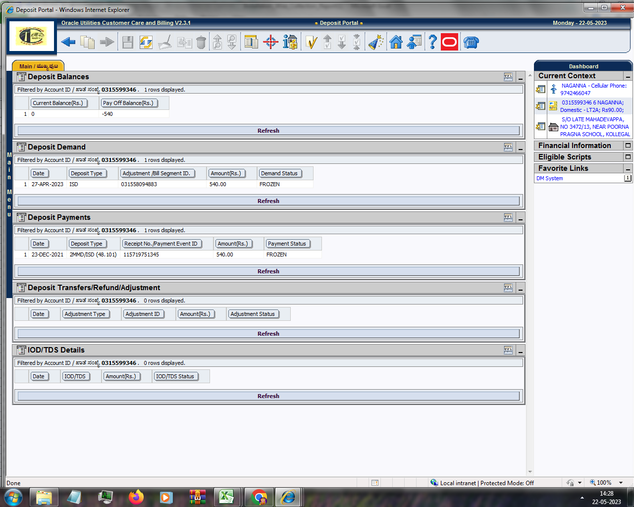Image resolution: width=634 pixels, height=507 pixels.
Task: Open Help via blue question mark icon
Action: click(432, 43)
